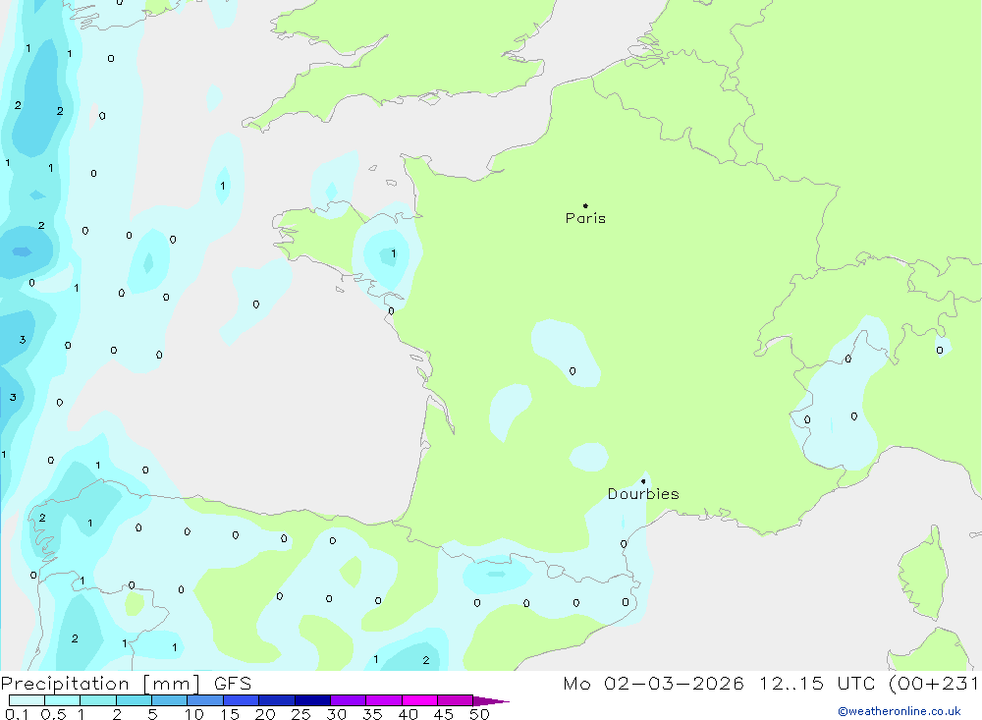Screen dimensions: 982x720
Task: Click the Paris city label
Action: click(585, 218)
